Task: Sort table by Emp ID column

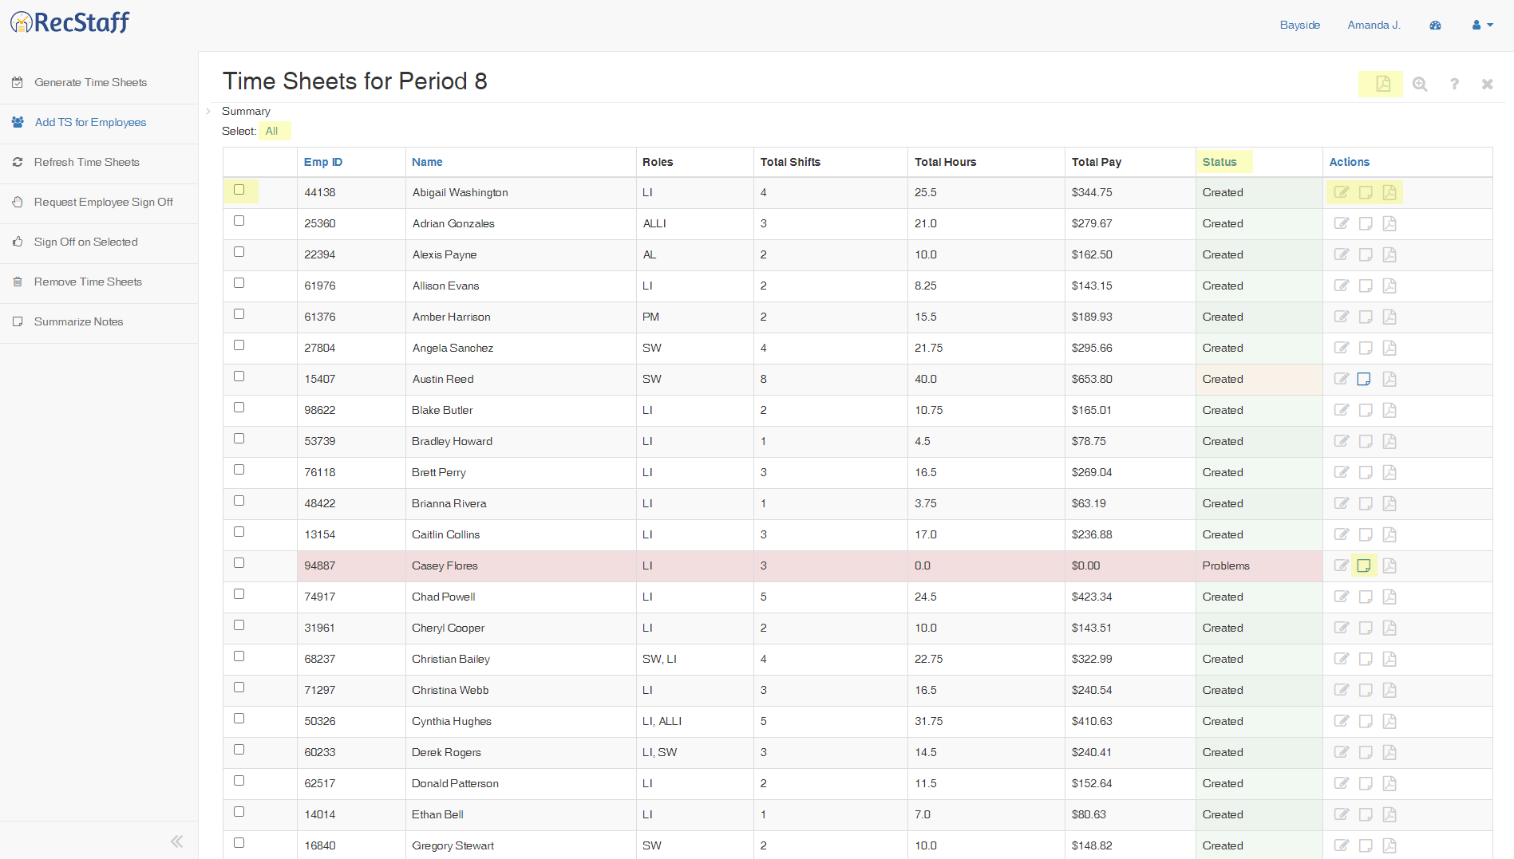Action: click(x=323, y=162)
